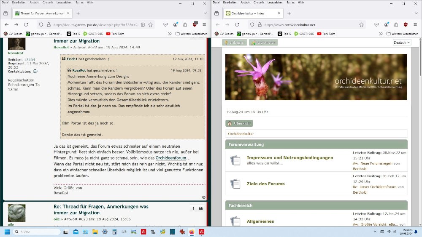Jump to top arrow in RosaRot's post
Screen dimensions: 422x237
(204, 197)
